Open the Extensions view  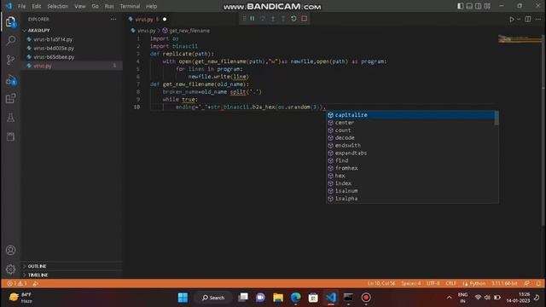(11, 99)
